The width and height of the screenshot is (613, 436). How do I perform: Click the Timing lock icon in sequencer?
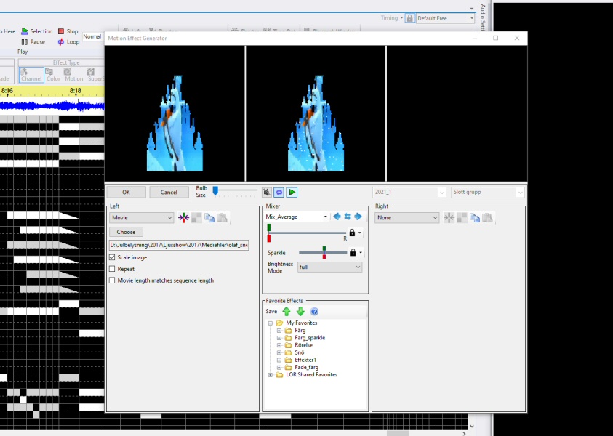[409, 18]
